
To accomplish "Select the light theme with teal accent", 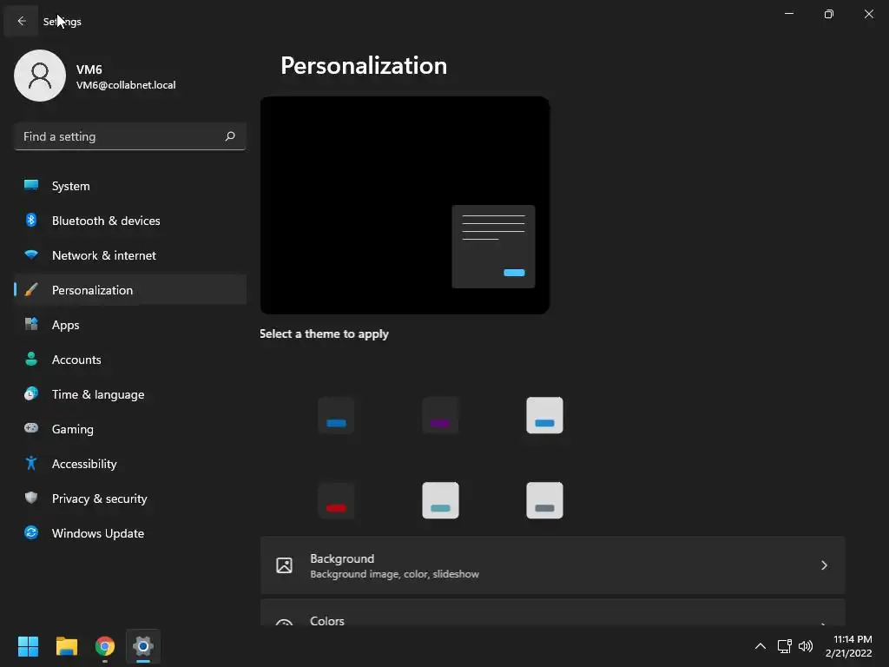I will [x=440, y=500].
